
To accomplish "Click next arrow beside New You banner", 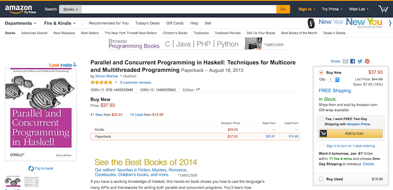I will pos(390,23).
